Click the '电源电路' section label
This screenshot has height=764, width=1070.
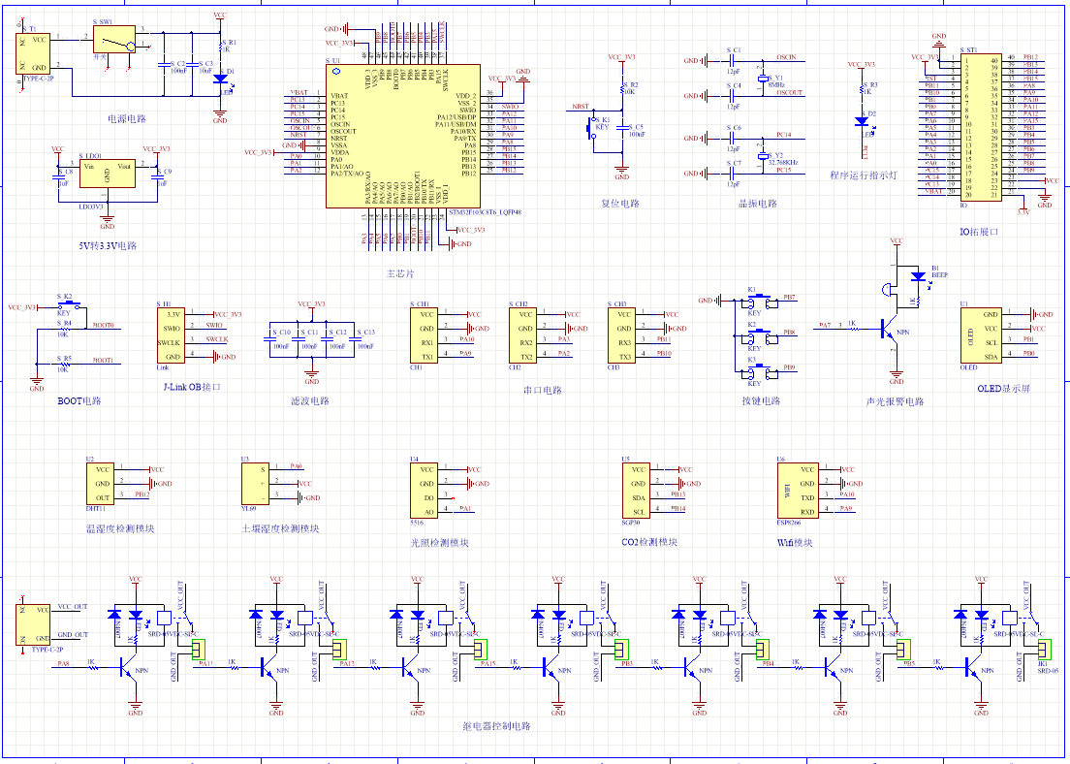(x=128, y=119)
